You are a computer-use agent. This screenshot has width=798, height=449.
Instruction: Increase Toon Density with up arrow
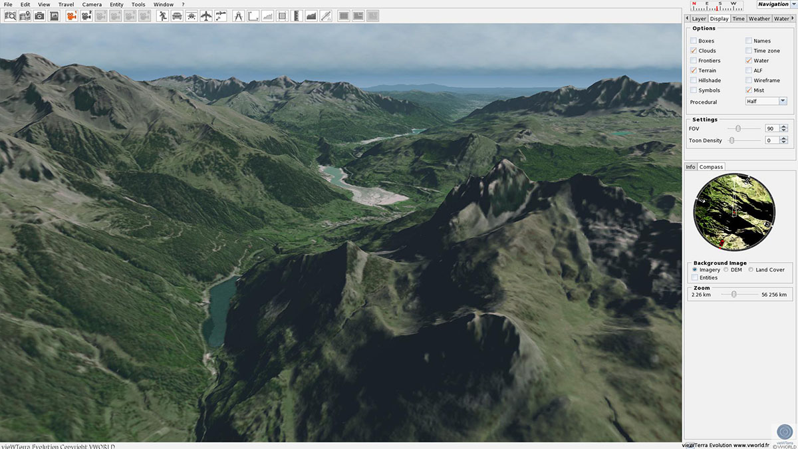tap(785, 138)
